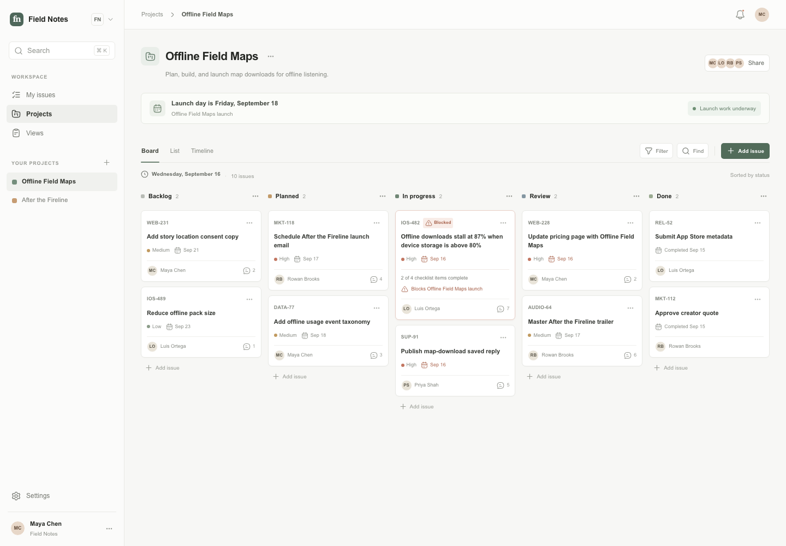Open the IOS-482 card options menu

pyautogui.click(x=503, y=223)
